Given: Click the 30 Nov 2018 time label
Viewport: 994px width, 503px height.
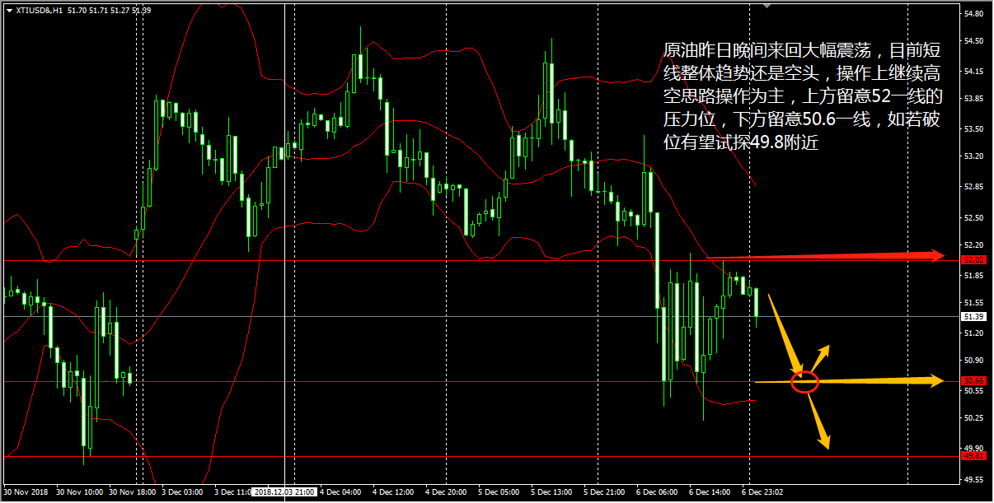Looking at the screenshot, I should point(25,492).
